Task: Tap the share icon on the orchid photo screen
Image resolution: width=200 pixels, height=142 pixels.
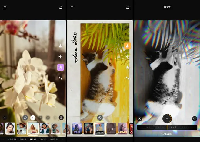Action: tap(61, 7)
